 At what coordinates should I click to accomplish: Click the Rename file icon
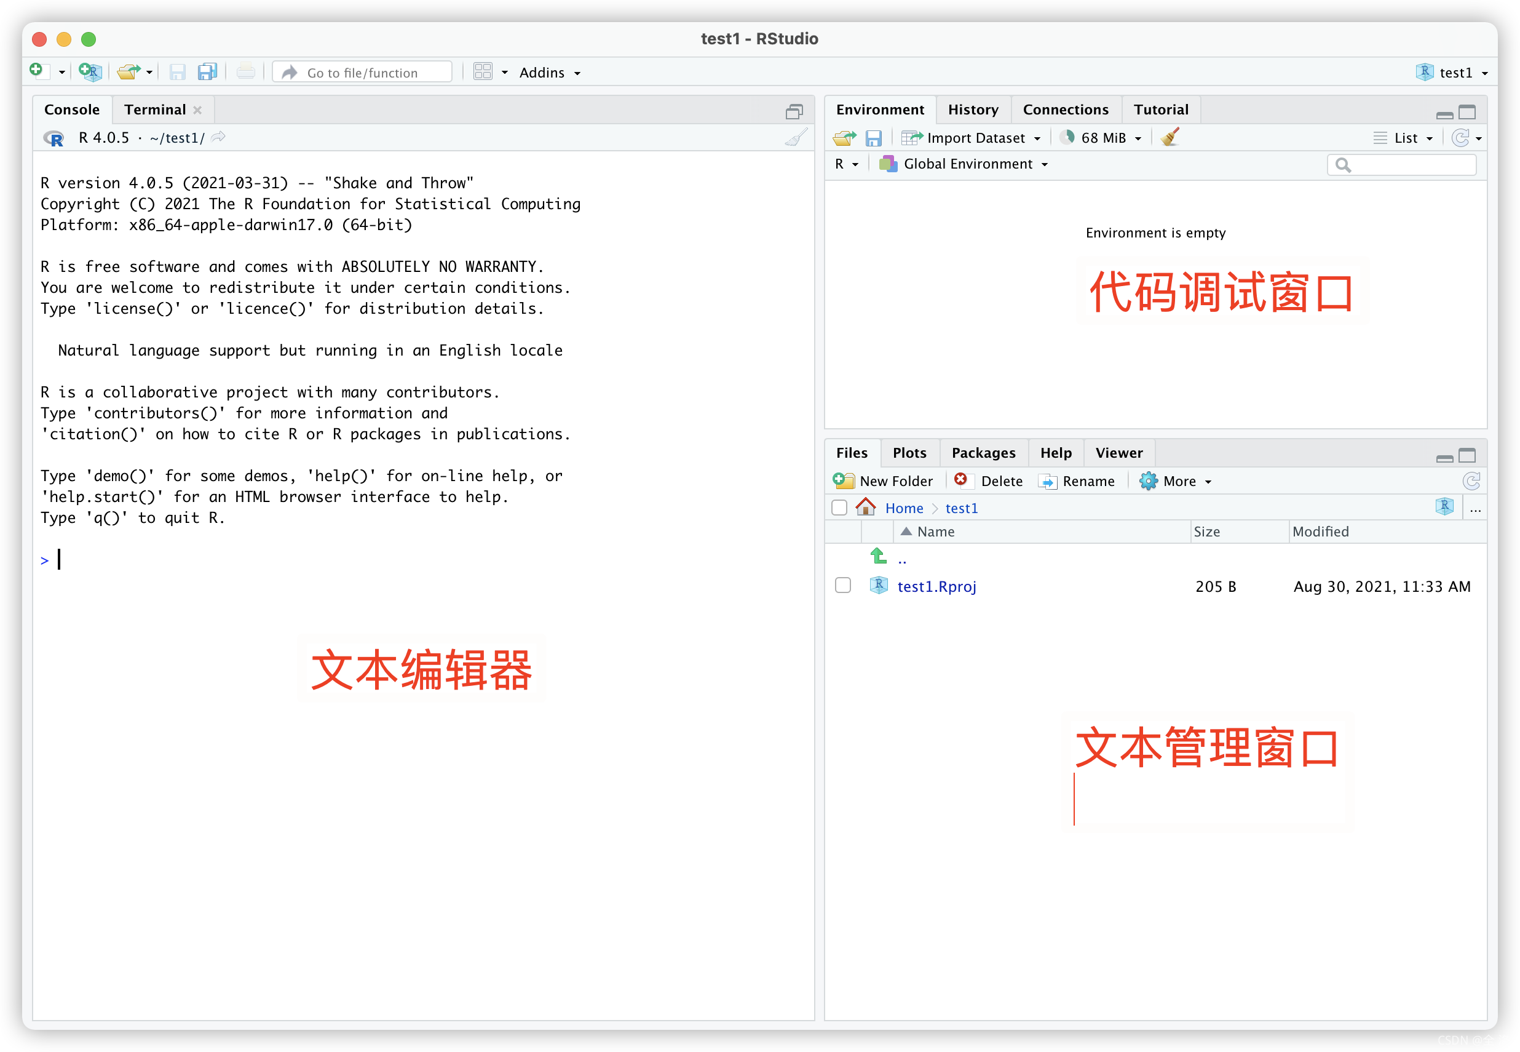click(1044, 481)
